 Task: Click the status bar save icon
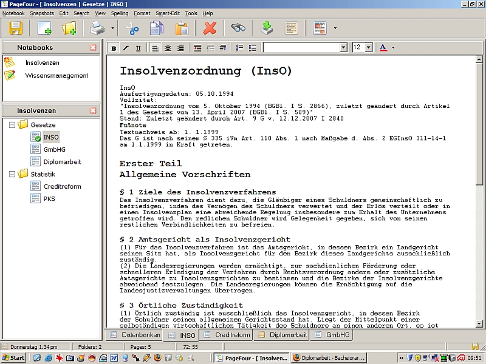tap(474, 346)
